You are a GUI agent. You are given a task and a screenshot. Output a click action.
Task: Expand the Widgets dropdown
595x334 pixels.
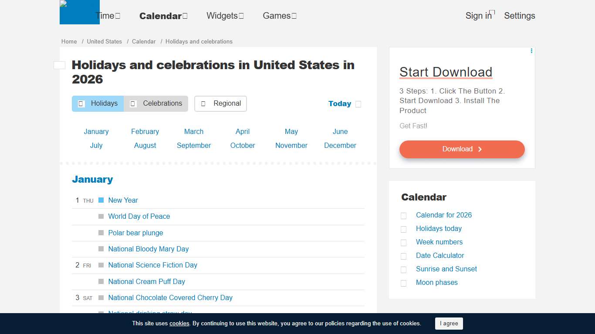(x=240, y=16)
